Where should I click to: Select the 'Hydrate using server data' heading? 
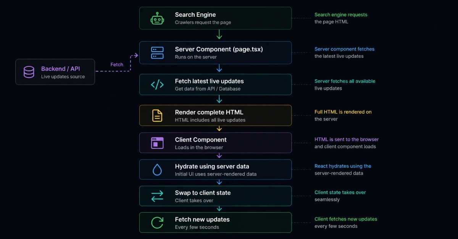pyautogui.click(x=212, y=166)
